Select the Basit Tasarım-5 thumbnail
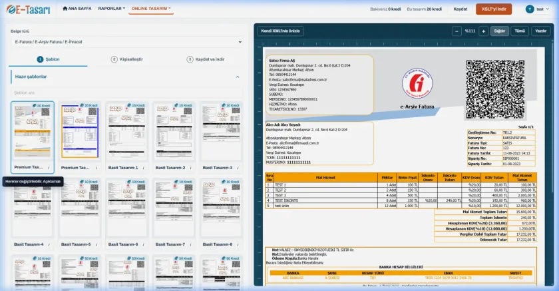 pyautogui.click(x=80, y=208)
